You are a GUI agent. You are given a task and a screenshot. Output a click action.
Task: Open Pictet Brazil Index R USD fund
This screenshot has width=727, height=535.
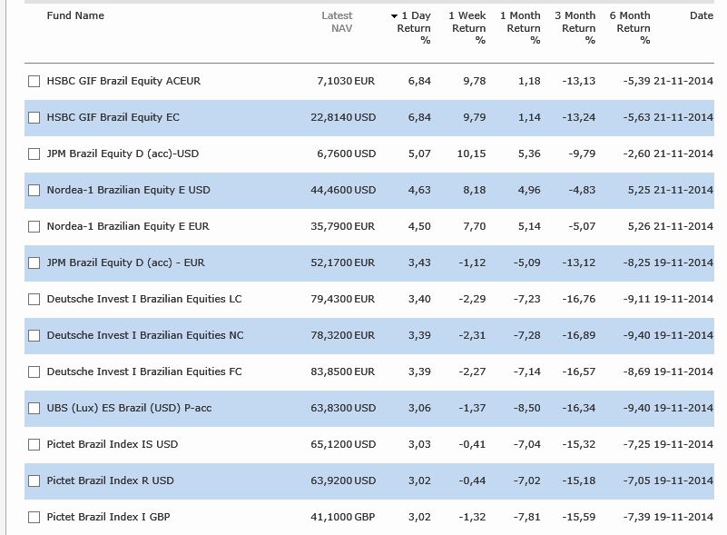tap(111, 481)
